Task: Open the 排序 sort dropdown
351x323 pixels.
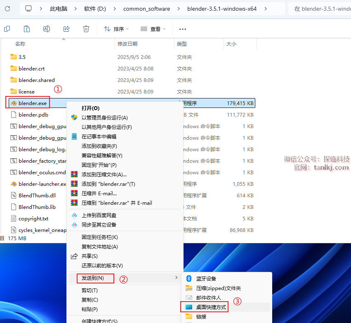Action: click(116, 29)
